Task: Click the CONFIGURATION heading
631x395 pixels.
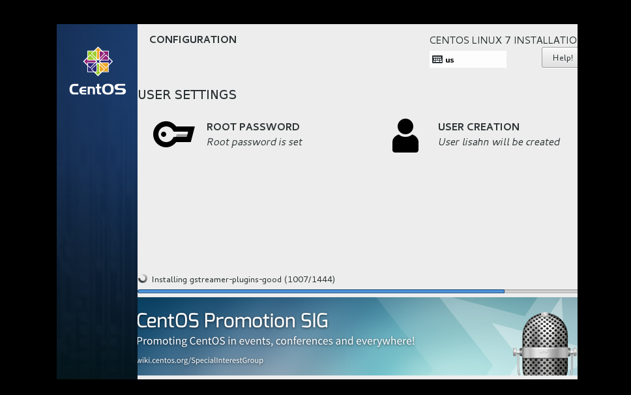Action: pos(193,39)
